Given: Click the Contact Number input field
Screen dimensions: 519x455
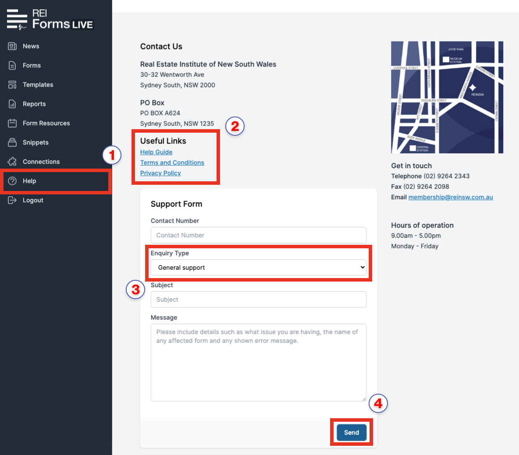Looking at the screenshot, I should (259, 235).
